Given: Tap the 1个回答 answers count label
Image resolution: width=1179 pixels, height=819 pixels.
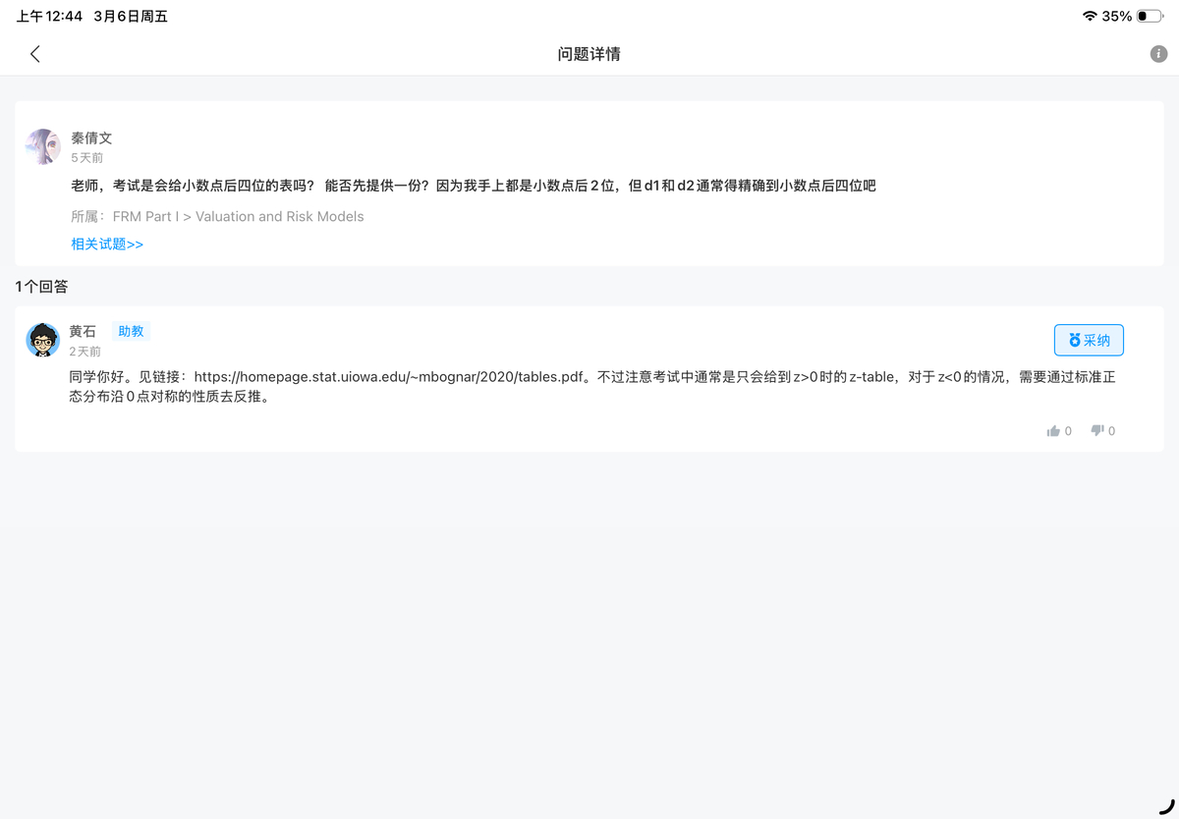Looking at the screenshot, I should tap(42, 287).
